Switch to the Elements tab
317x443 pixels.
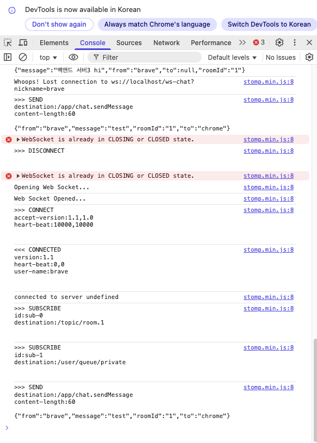click(x=54, y=42)
